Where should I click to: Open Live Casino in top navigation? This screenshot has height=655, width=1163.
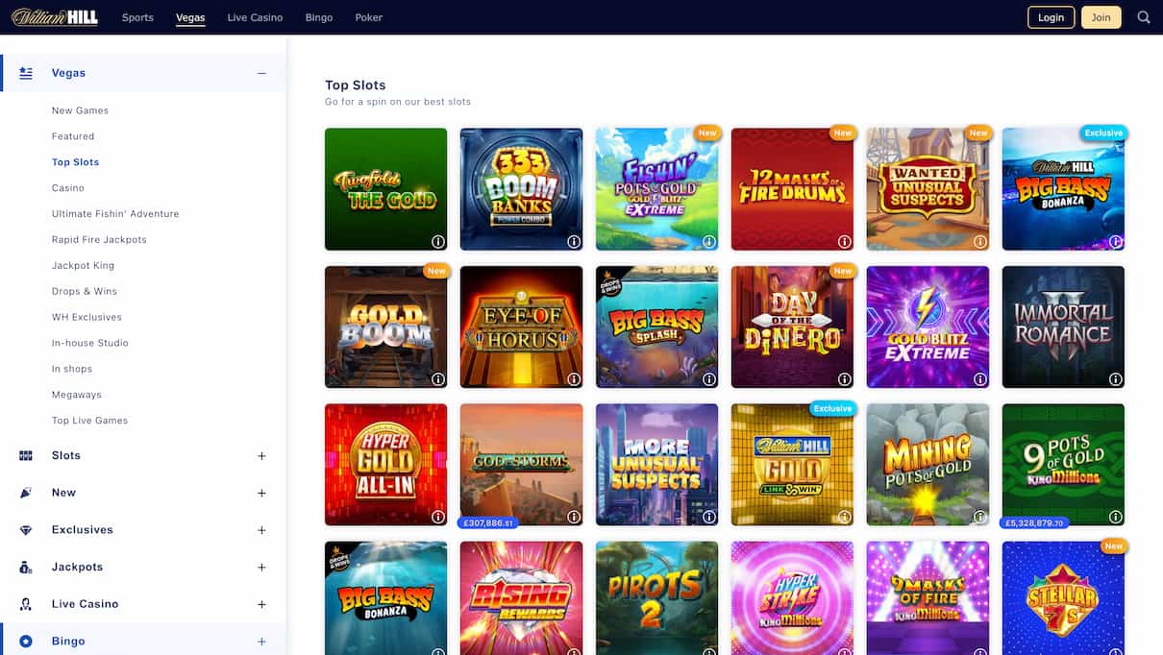pos(255,17)
